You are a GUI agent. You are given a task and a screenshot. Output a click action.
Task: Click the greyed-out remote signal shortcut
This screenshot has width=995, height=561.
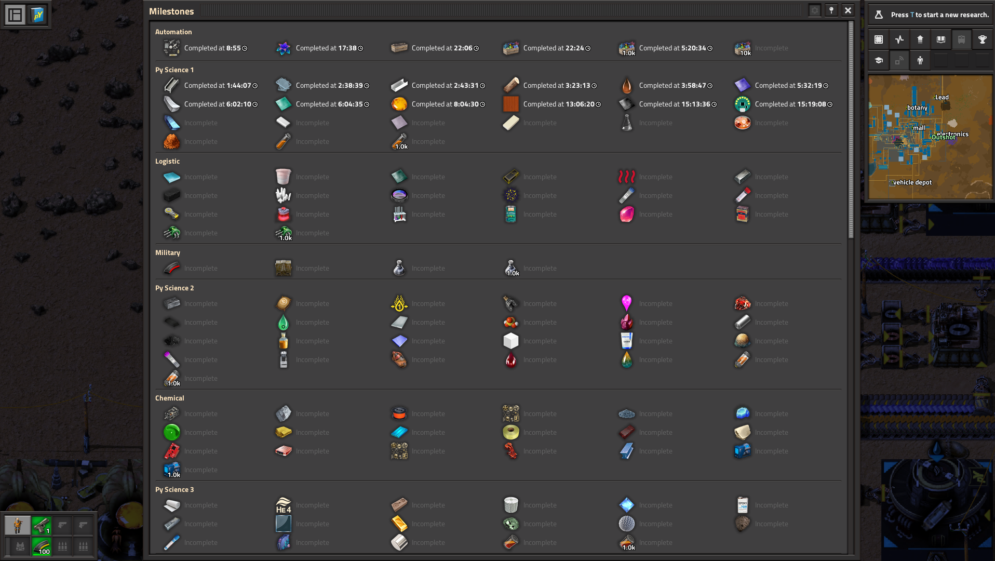pos(899,60)
